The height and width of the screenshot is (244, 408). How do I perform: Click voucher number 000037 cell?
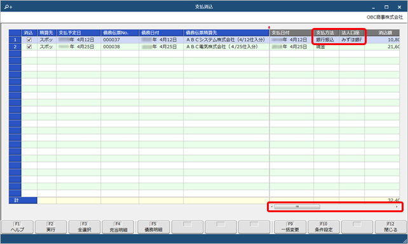coord(119,40)
